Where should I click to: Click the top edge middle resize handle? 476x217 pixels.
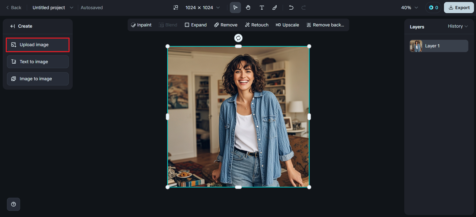[x=238, y=46]
